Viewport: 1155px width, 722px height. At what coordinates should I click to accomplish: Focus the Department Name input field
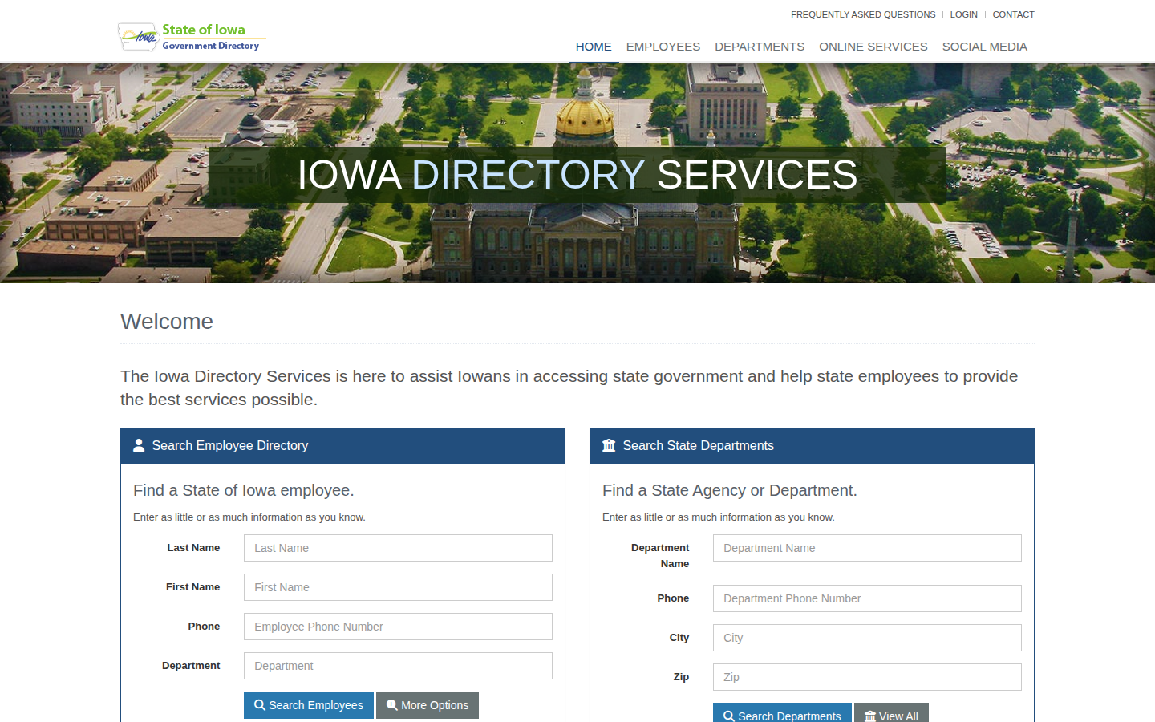(x=867, y=548)
